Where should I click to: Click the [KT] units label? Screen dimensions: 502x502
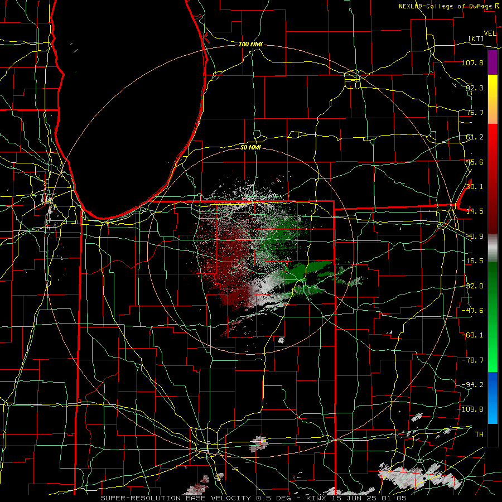[476, 38]
